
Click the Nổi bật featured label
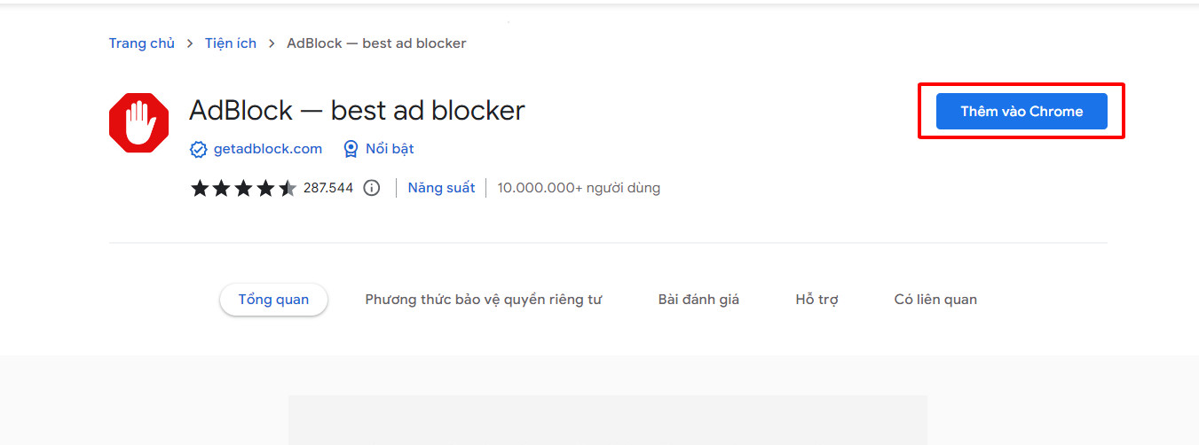(390, 149)
